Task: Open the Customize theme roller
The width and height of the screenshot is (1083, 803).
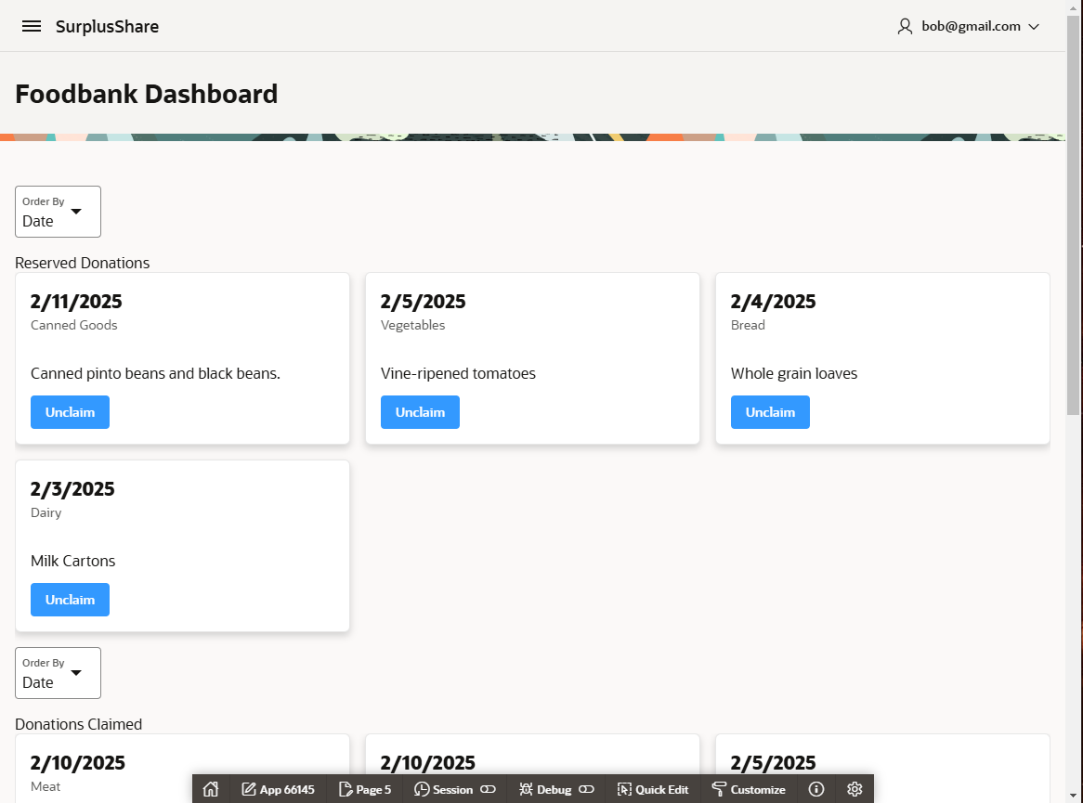Action: tap(749, 789)
